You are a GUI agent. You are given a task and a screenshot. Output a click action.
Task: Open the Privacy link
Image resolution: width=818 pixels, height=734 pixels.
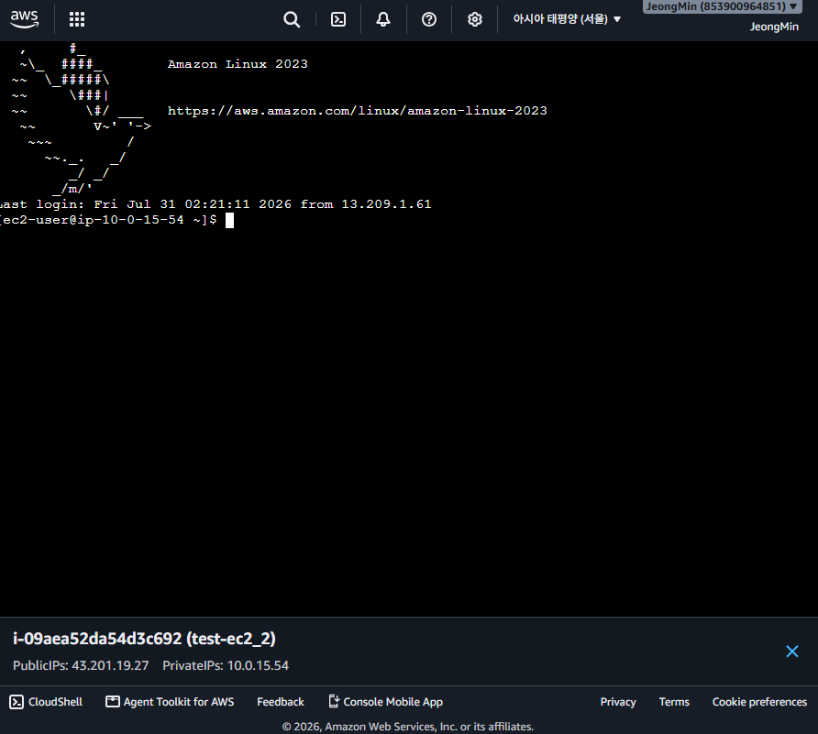pos(618,702)
